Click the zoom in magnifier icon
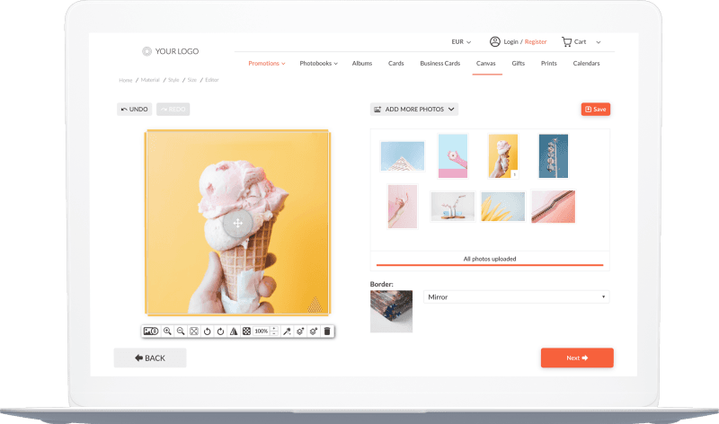Viewport: 719px width, 424px height. pyautogui.click(x=167, y=331)
